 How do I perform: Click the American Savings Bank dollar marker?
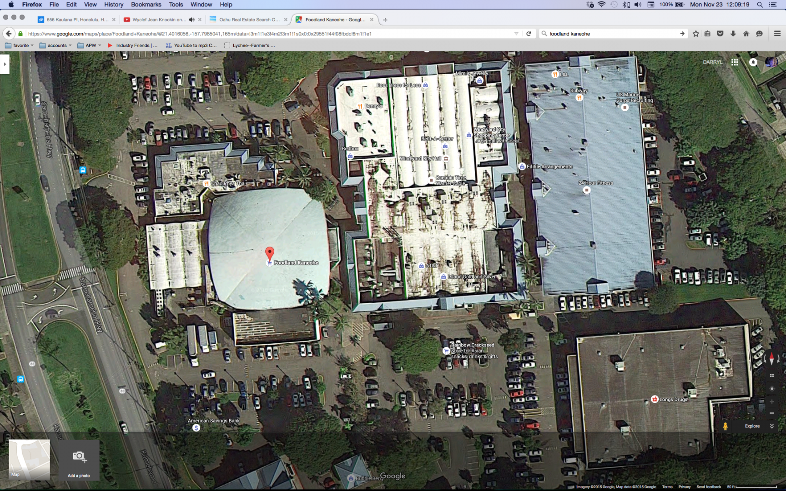point(196,428)
